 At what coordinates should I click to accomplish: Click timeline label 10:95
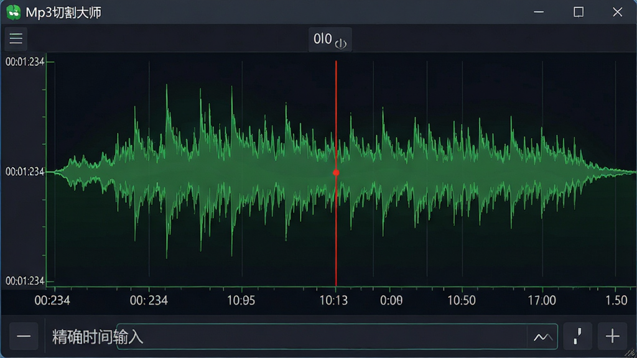tap(241, 300)
